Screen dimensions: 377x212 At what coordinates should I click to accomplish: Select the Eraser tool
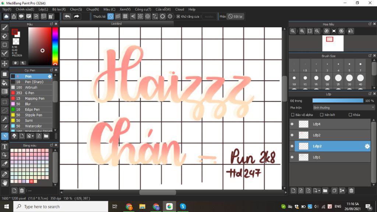pos(4,36)
